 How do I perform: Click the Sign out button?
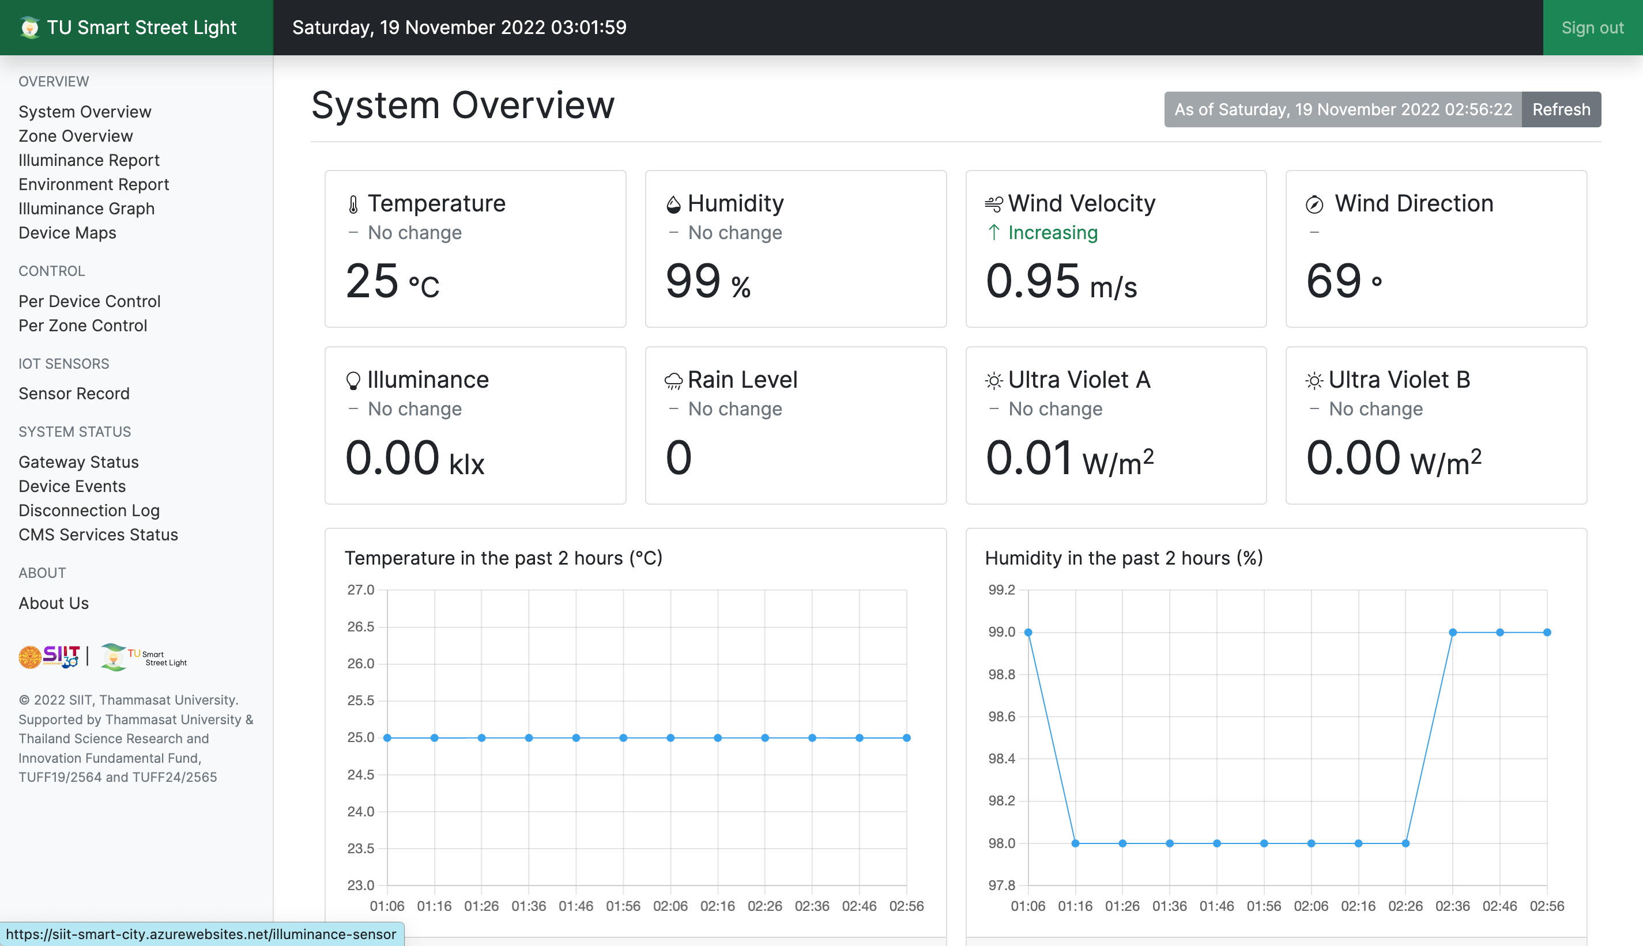1592,28
